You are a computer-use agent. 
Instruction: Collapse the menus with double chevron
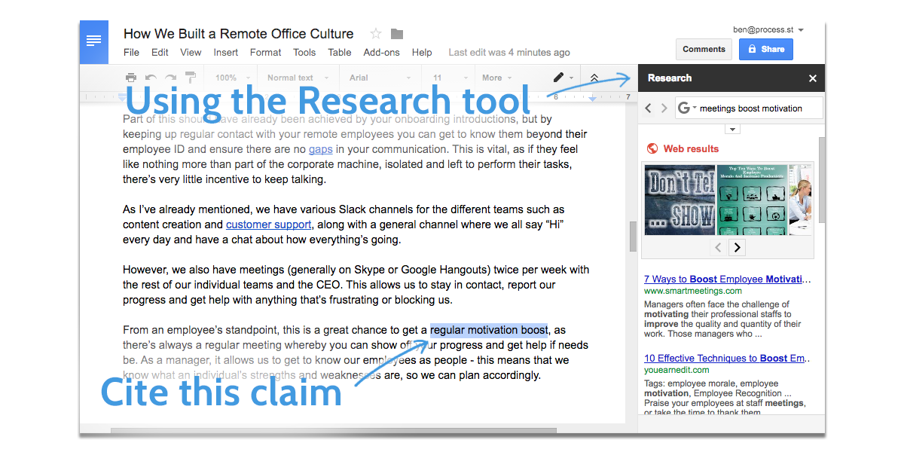tap(594, 78)
